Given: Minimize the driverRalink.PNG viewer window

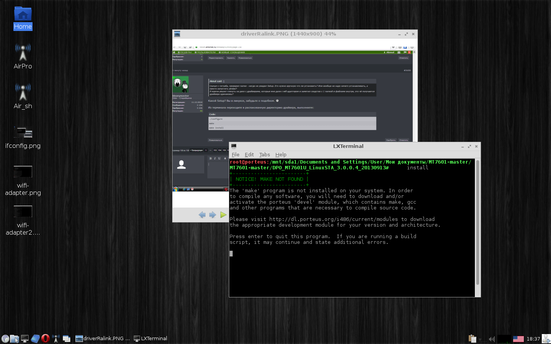Looking at the screenshot, I should click(x=399, y=34).
